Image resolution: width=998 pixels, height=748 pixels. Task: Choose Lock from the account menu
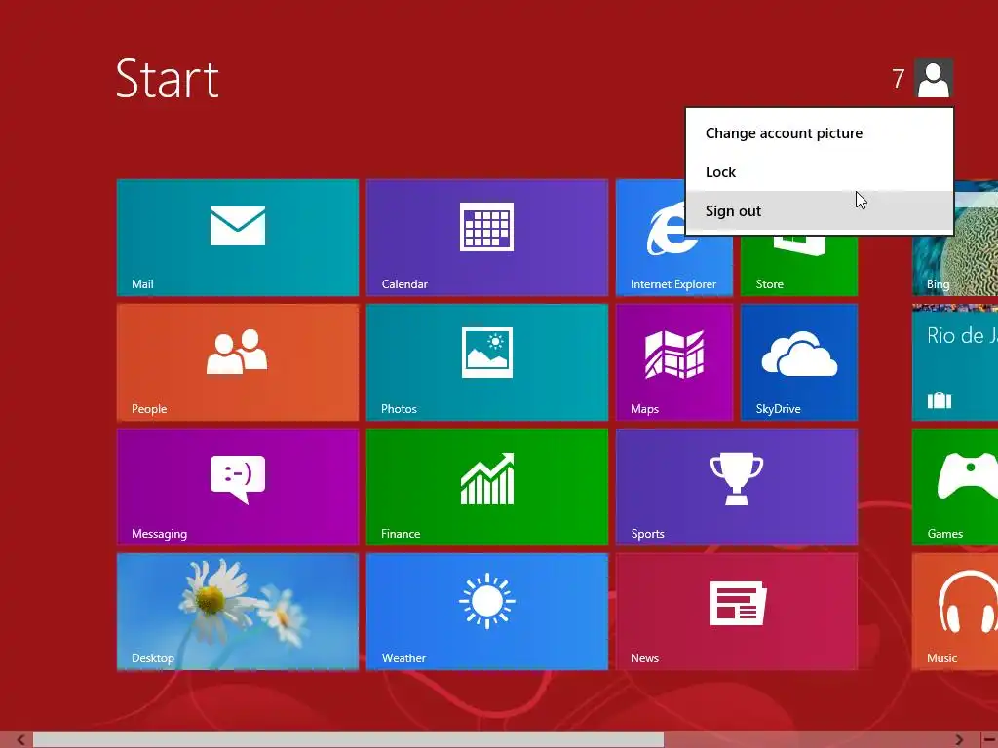[819, 171]
